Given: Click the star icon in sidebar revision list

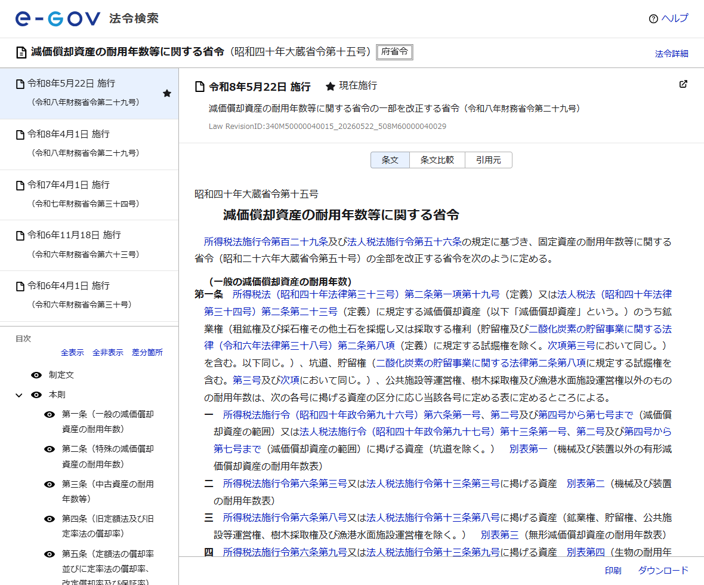Looking at the screenshot, I should coord(167,94).
